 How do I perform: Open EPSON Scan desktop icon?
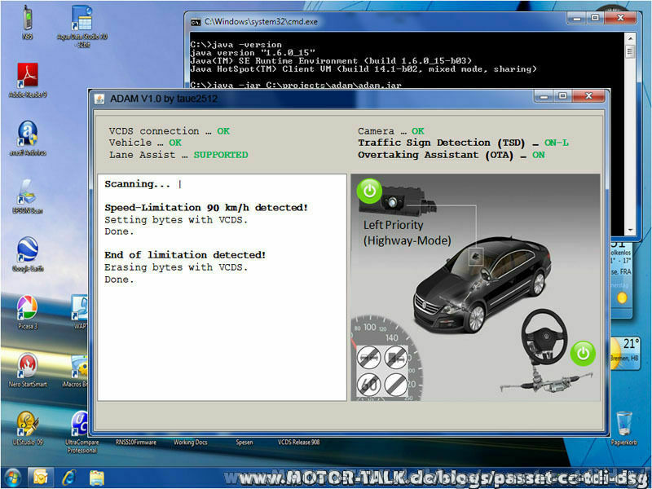tap(28, 196)
